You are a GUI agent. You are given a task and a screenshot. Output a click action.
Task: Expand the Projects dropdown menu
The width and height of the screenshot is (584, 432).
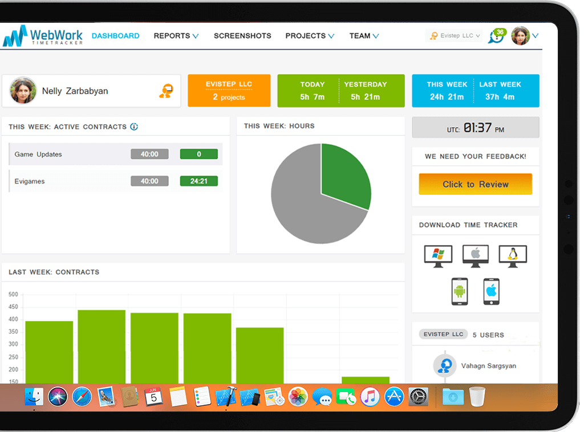point(310,36)
